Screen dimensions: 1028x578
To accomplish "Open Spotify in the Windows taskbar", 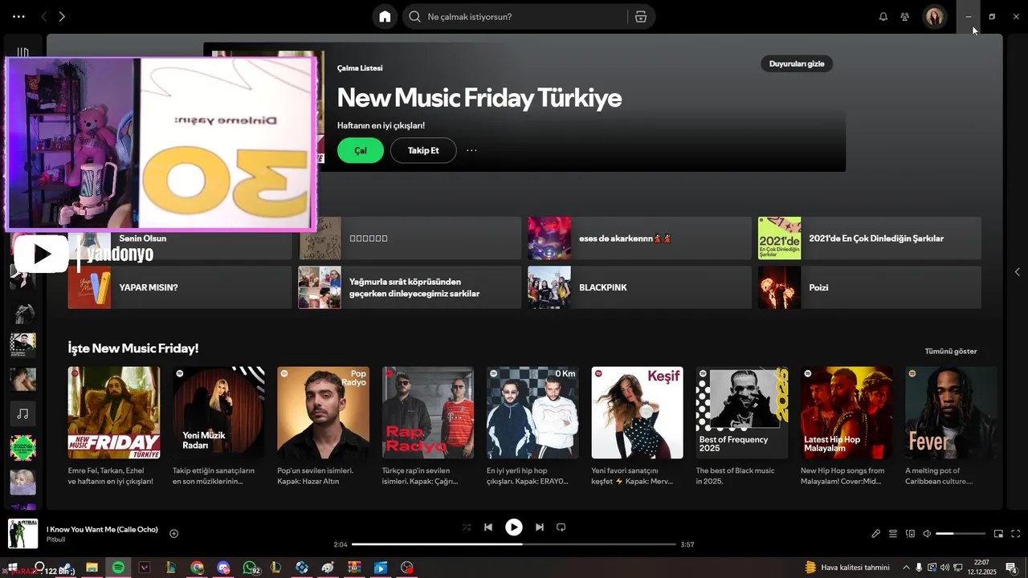I will pos(118,568).
